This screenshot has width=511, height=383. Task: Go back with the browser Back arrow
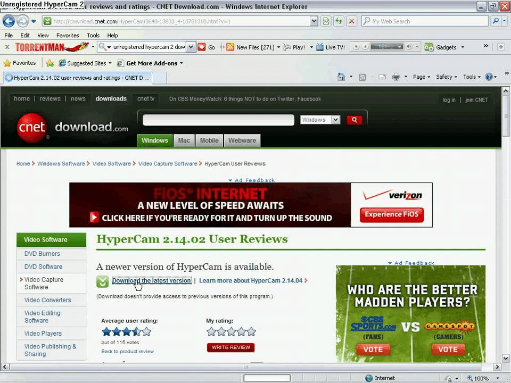click(9, 21)
